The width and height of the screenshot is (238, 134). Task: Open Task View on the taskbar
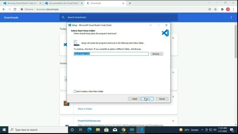(81, 130)
